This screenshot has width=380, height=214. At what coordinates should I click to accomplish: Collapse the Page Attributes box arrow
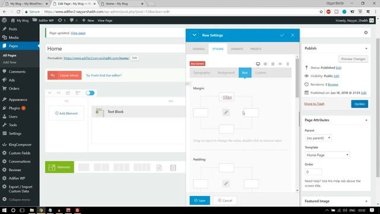pos(366,120)
